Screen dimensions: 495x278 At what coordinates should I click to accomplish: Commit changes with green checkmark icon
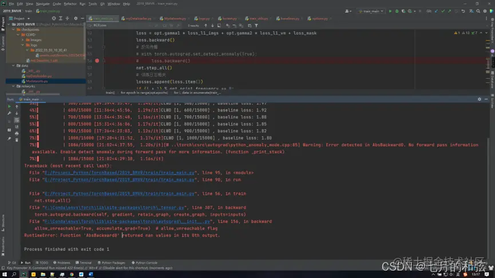(x=443, y=11)
